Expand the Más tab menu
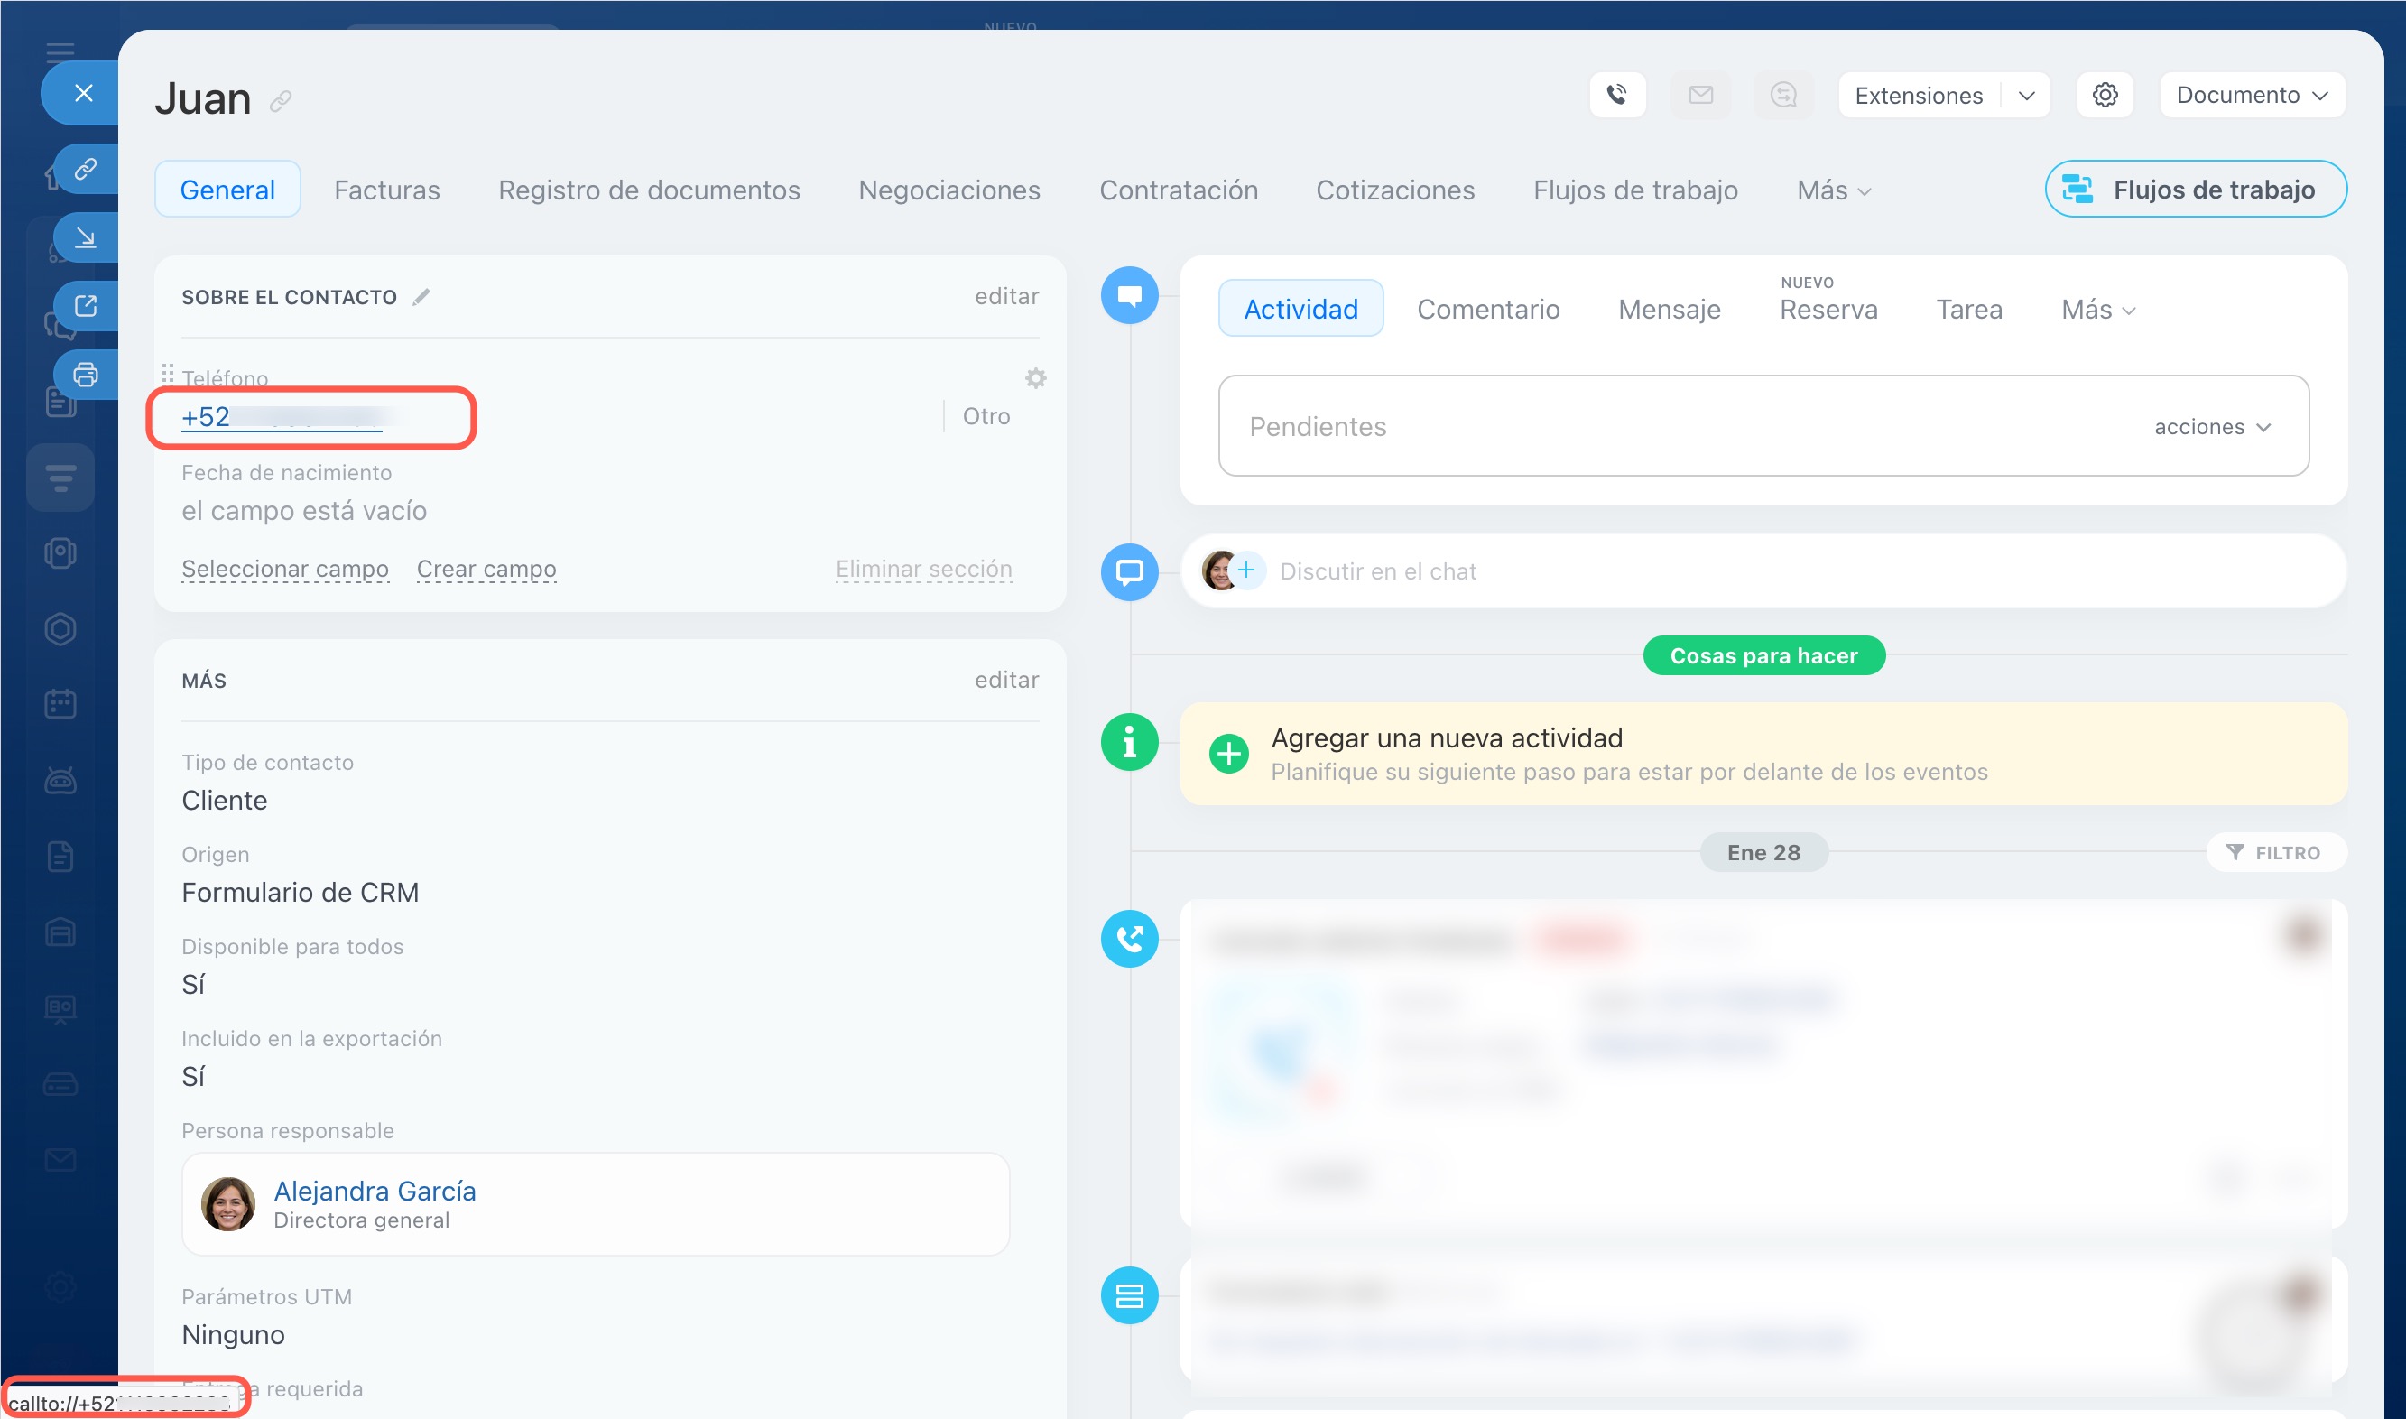The image size is (2406, 1419). [x=1832, y=190]
